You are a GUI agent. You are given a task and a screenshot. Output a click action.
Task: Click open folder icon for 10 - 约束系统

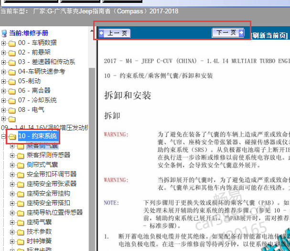point(12,137)
